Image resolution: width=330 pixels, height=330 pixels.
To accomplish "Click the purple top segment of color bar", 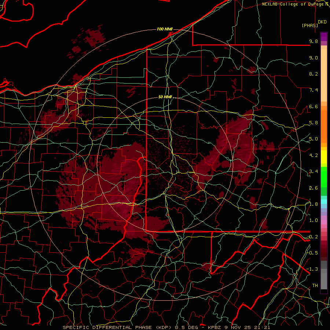I will pyautogui.click(x=324, y=37).
